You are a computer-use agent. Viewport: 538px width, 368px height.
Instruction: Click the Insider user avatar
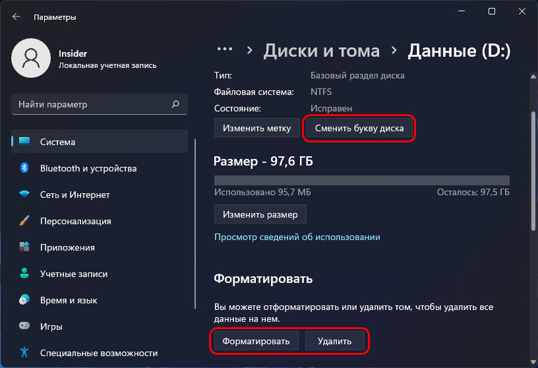(31, 58)
